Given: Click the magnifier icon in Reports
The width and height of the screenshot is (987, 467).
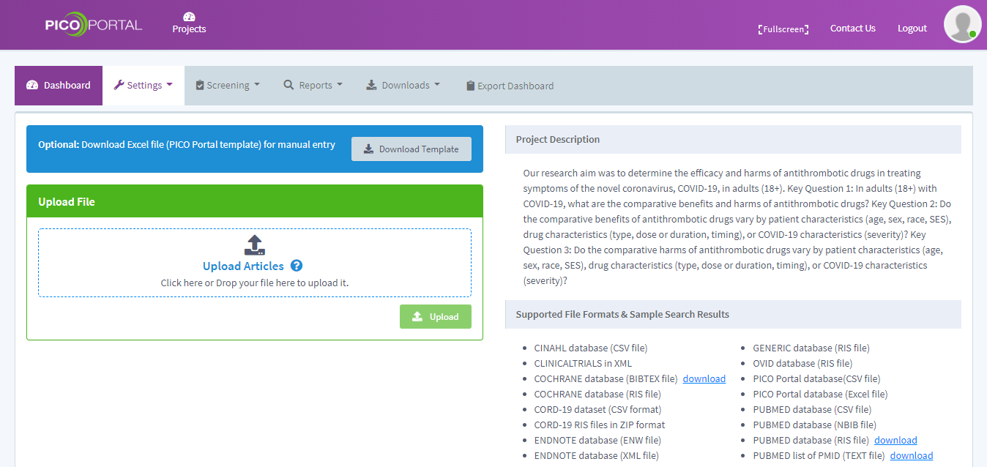Looking at the screenshot, I should pyautogui.click(x=288, y=85).
